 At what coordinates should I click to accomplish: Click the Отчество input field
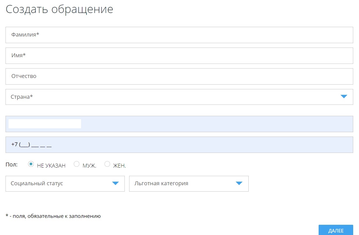click(x=179, y=76)
